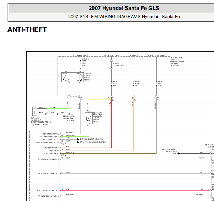Click the "BCM 3 FUSE 10A" label
This screenshot has height=201, width=214.
pos(116,83)
